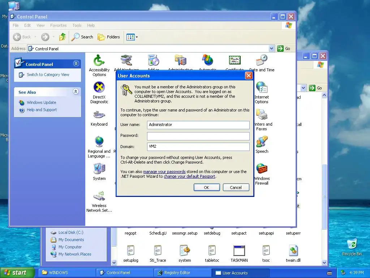Open Windows Update link
Viewport: 370px width, 278px height.
point(41,102)
